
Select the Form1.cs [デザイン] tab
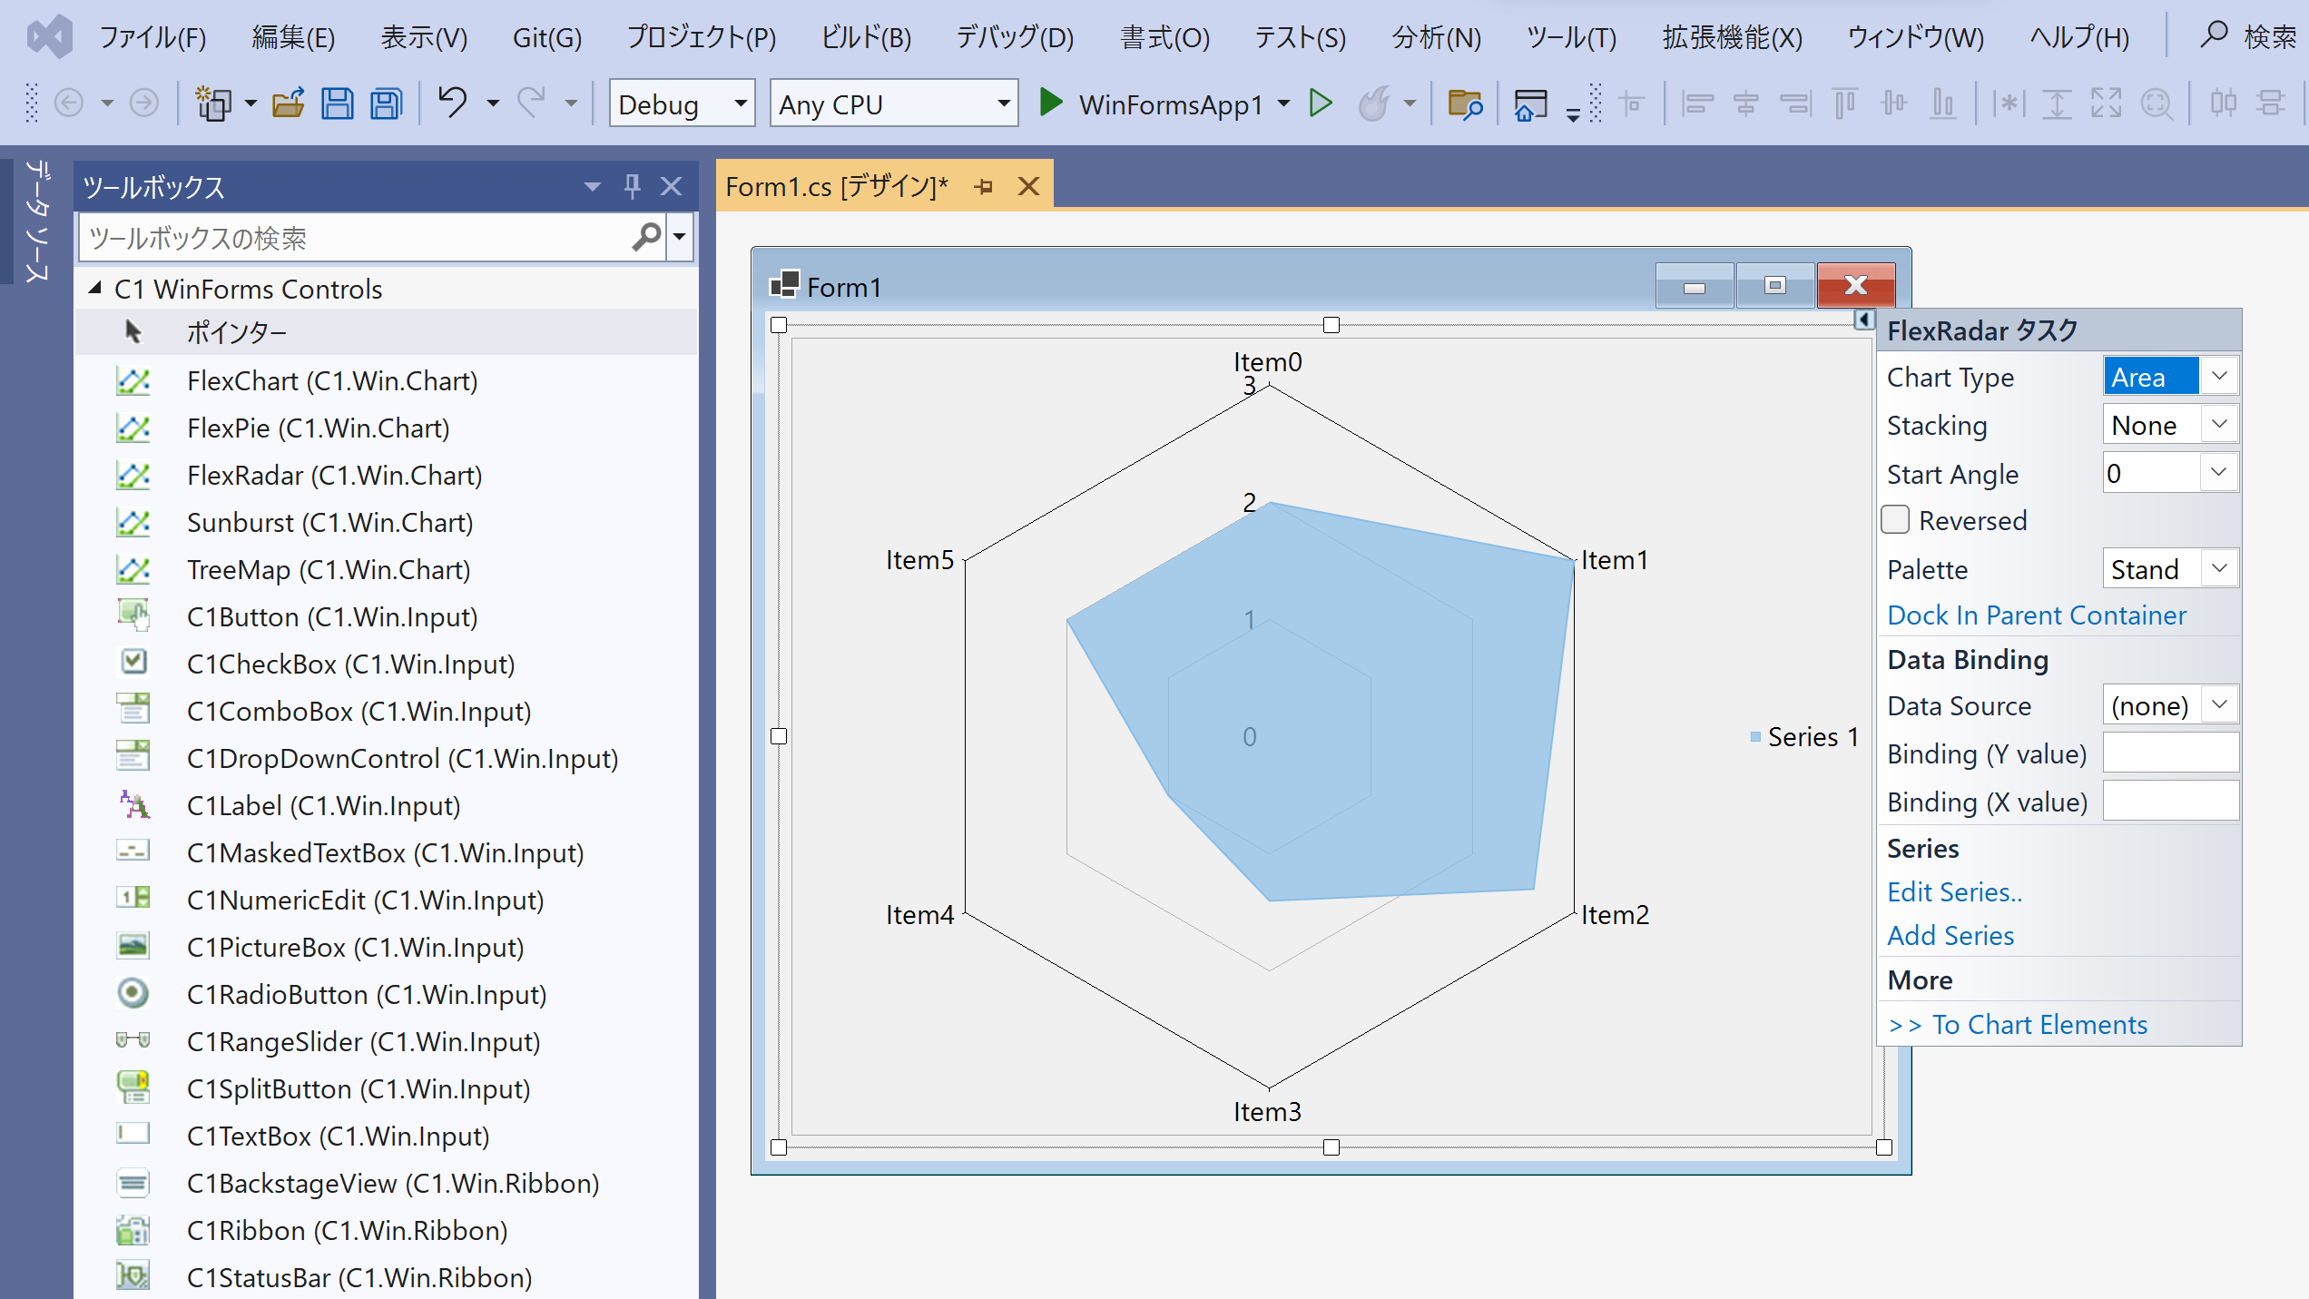pos(836,186)
